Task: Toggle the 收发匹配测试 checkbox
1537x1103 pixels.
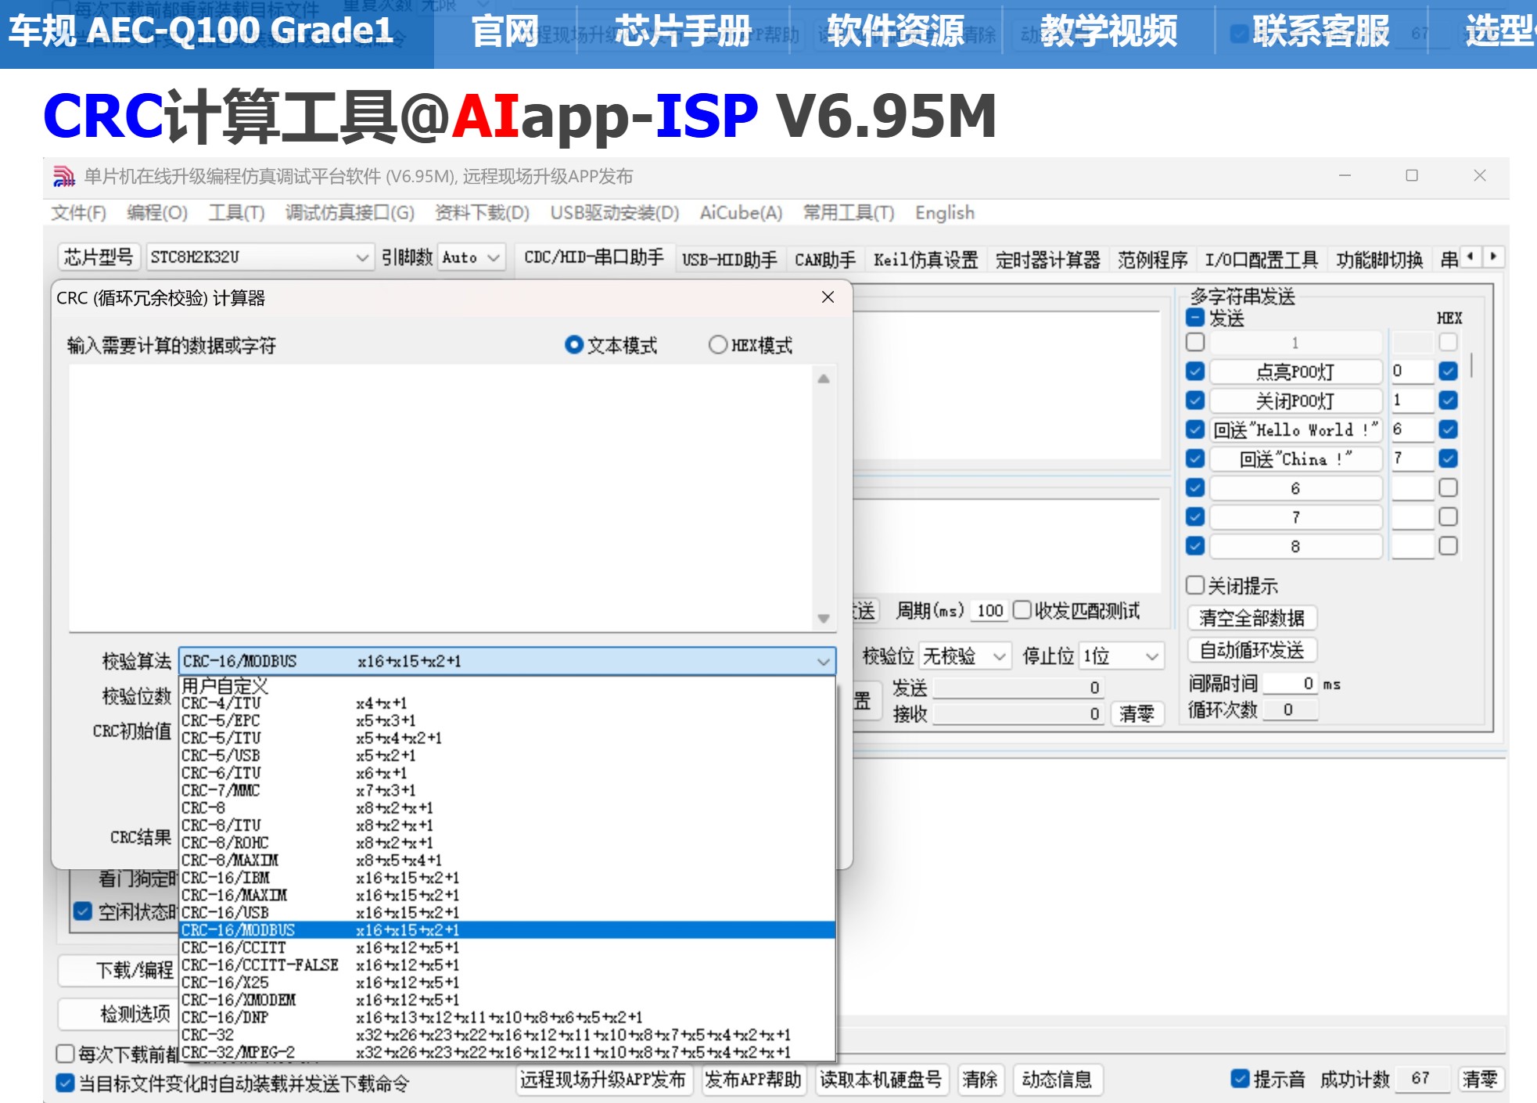Action: point(1022,610)
